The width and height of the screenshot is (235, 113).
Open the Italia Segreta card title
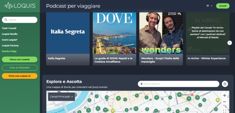pyautogui.click(x=57, y=58)
